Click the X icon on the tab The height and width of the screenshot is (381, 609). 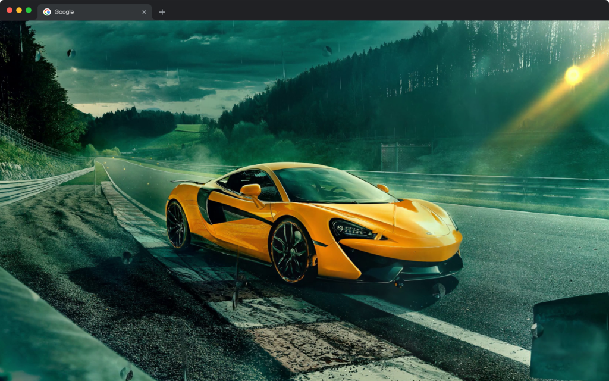[144, 11]
